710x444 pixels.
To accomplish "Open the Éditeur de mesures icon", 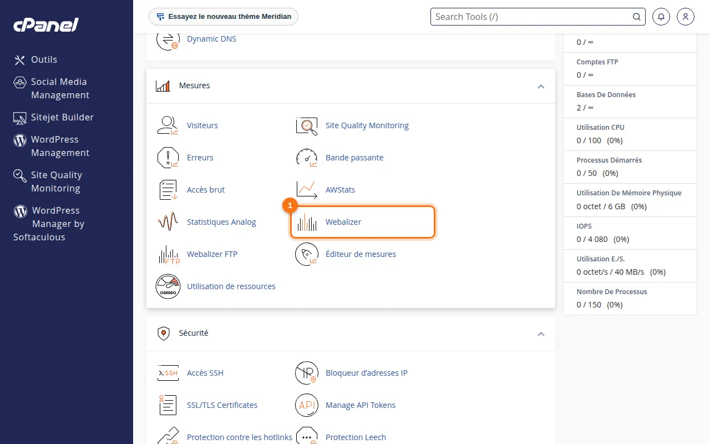I will coord(306,254).
